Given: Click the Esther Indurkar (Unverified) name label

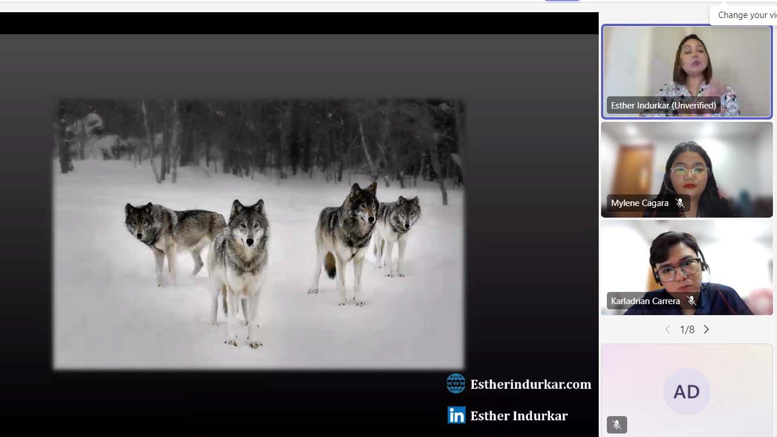Looking at the screenshot, I should click(663, 106).
